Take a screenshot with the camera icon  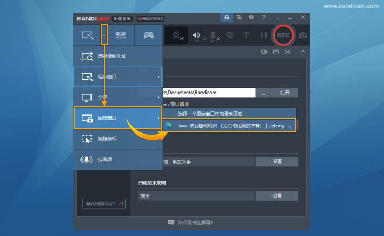click(x=303, y=35)
